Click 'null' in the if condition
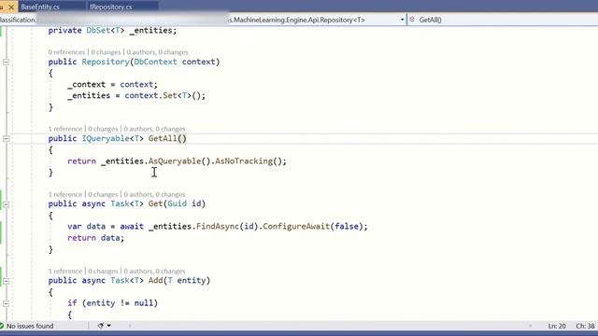 pos(143,303)
